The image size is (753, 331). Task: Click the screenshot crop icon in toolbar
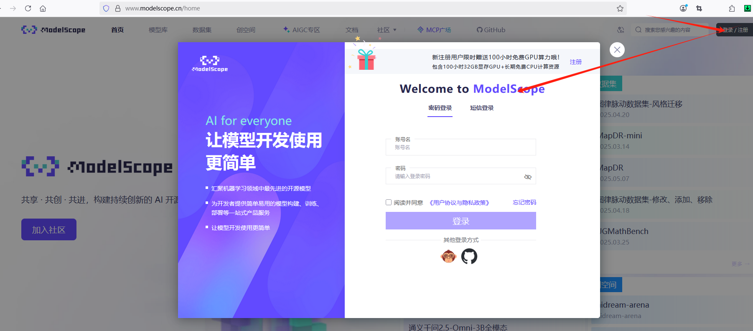click(x=699, y=8)
